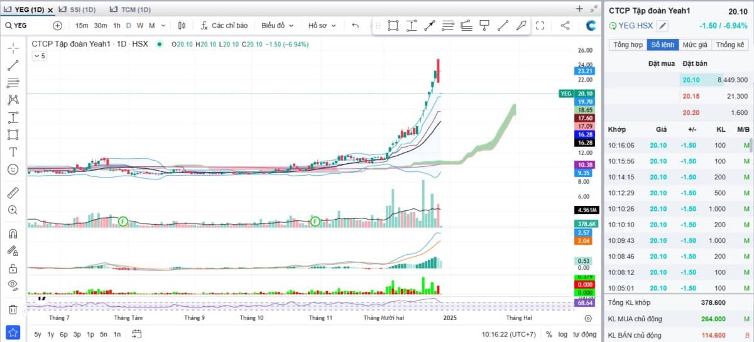The height and width of the screenshot is (342, 754).
Task: Click the share chart icon
Action: (565, 26)
